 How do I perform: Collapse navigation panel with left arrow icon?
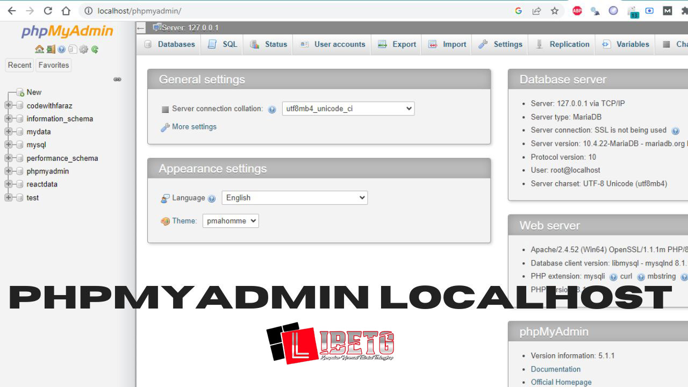(141, 28)
